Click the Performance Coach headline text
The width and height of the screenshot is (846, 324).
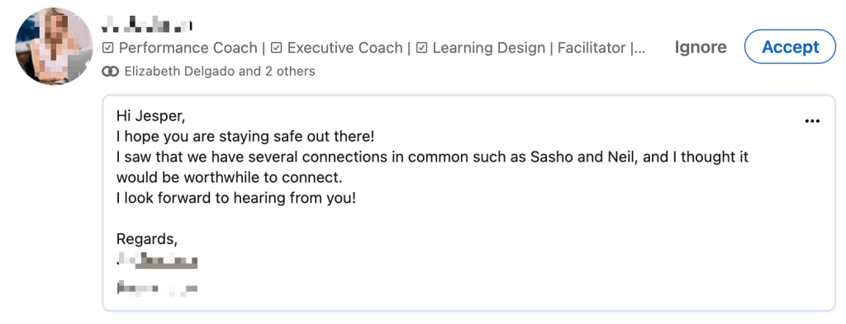point(188,48)
